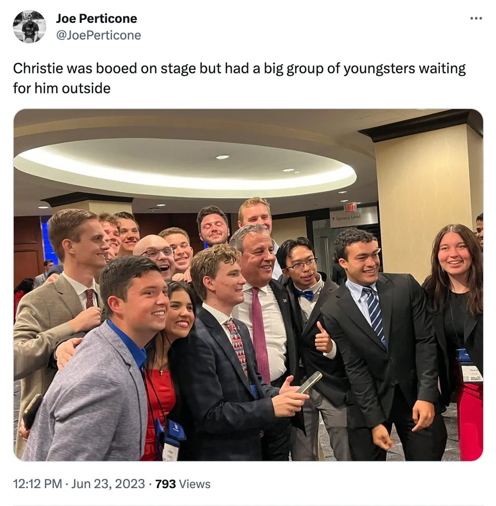
Task: Open the 793 Views analytics count
Action: click(x=183, y=484)
